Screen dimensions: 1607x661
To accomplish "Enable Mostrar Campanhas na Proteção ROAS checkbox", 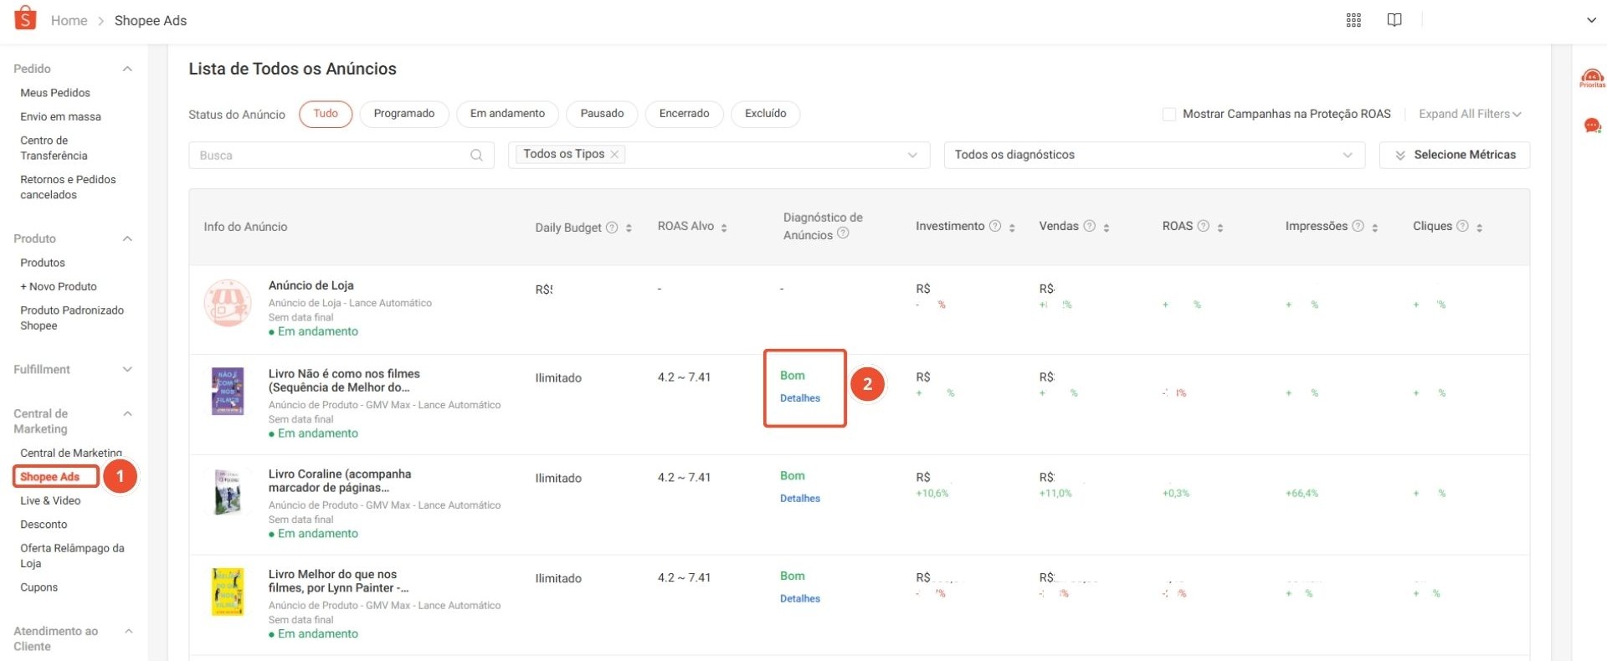I will [1169, 114].
